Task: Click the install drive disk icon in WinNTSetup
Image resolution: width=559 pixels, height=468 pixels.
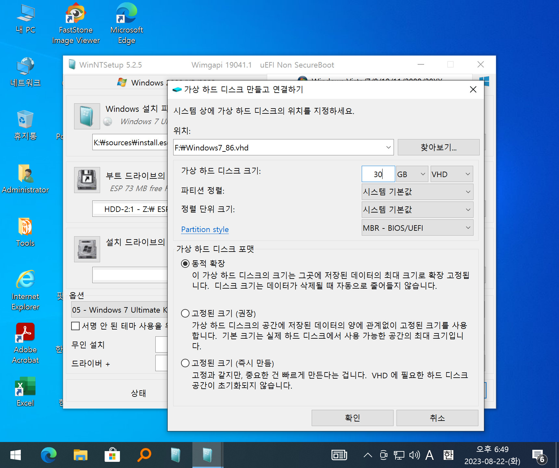Action: pos(87,249)
